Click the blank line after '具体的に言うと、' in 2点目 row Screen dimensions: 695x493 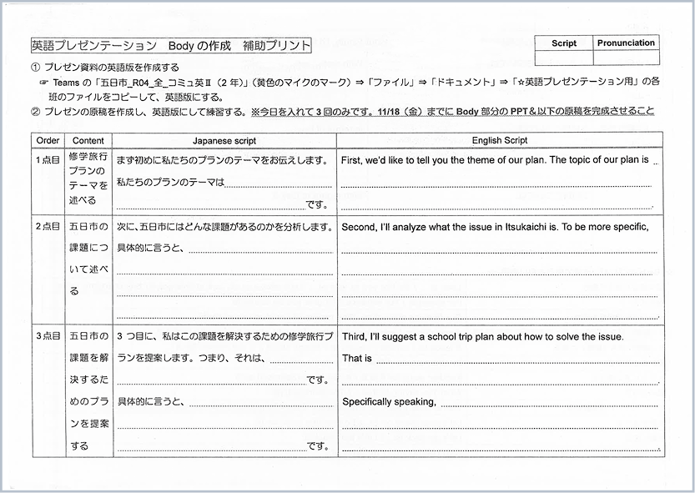pyautogui.click(x=261, y=252)
